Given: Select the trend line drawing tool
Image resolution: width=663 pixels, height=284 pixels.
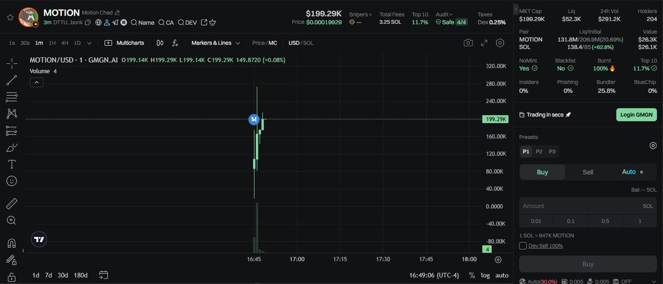Looking at the screenshot, I should [x=12, y=81].
